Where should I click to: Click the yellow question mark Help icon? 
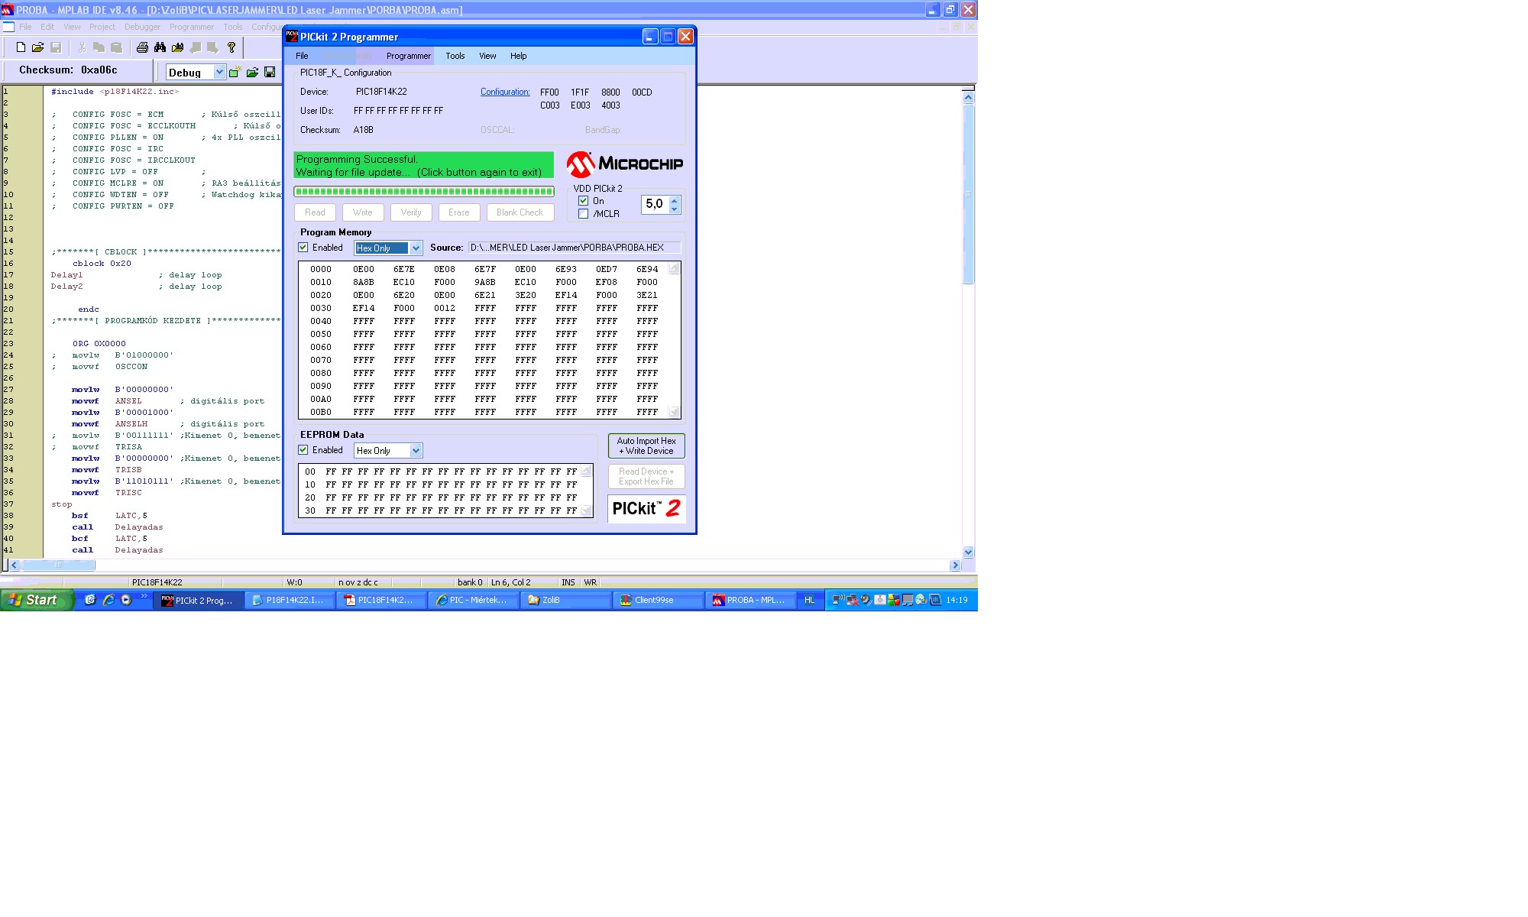click(231, 47)
